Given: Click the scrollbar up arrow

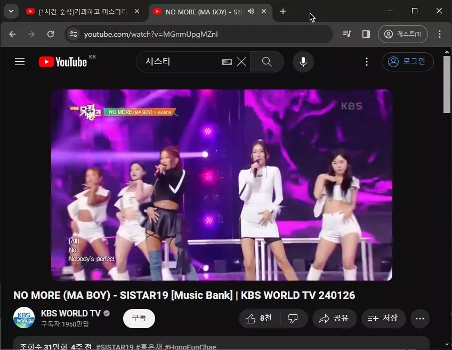Looking at the screenshot, I should (x=447, y=52).
